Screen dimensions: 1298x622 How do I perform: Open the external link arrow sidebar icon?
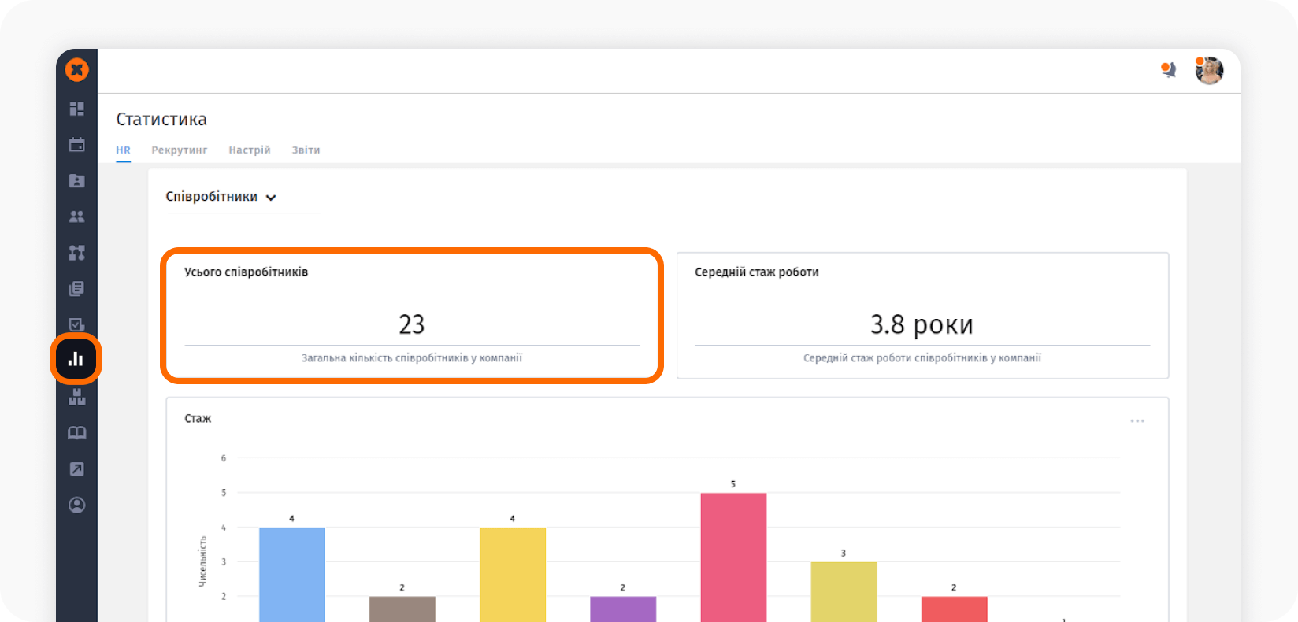tap(76, 469)
